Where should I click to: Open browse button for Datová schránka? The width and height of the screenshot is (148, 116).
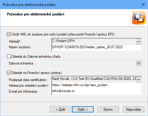point(139,63)
